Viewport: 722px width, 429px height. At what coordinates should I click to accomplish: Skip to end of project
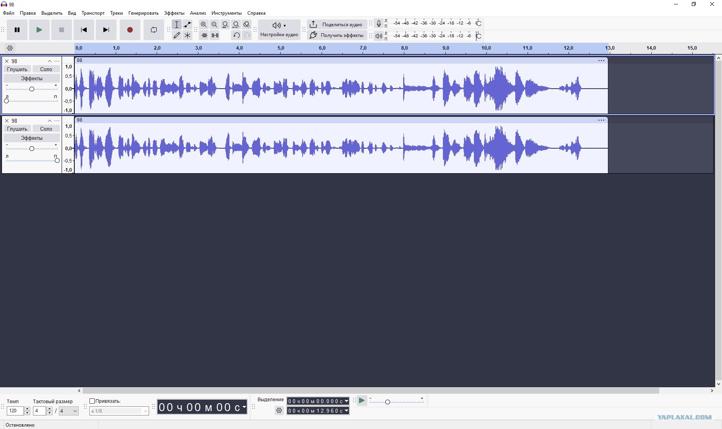(x=106, y=30)
